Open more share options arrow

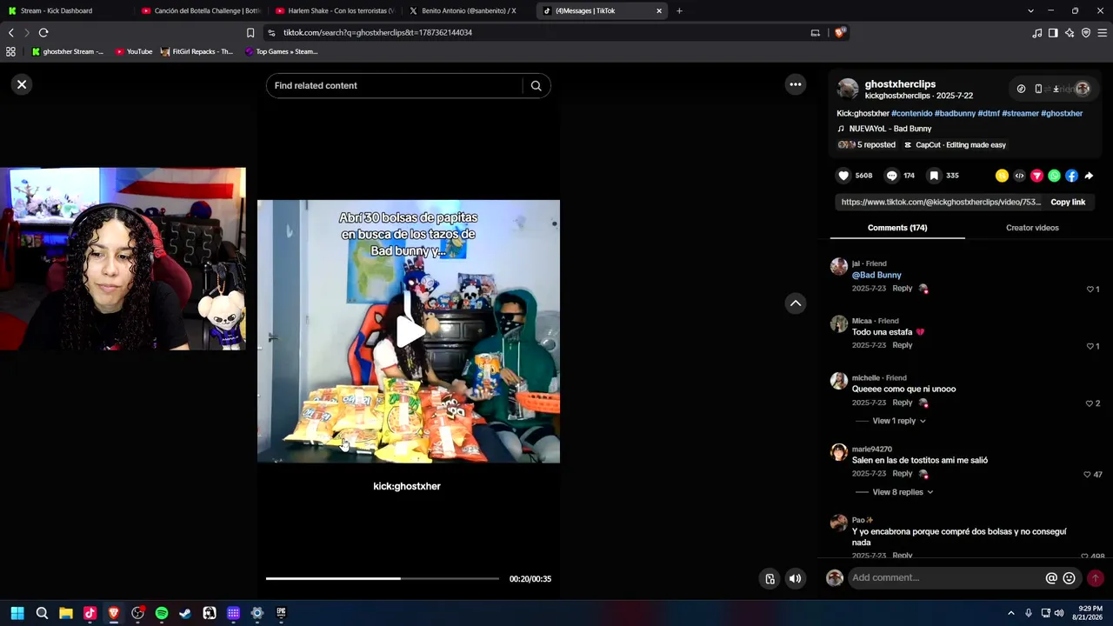coord(1089,176)
